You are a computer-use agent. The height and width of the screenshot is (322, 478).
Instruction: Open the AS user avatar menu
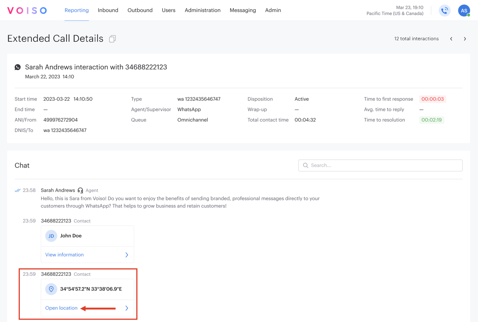coord(464,10)
